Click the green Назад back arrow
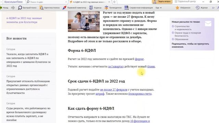 point(4,8)
